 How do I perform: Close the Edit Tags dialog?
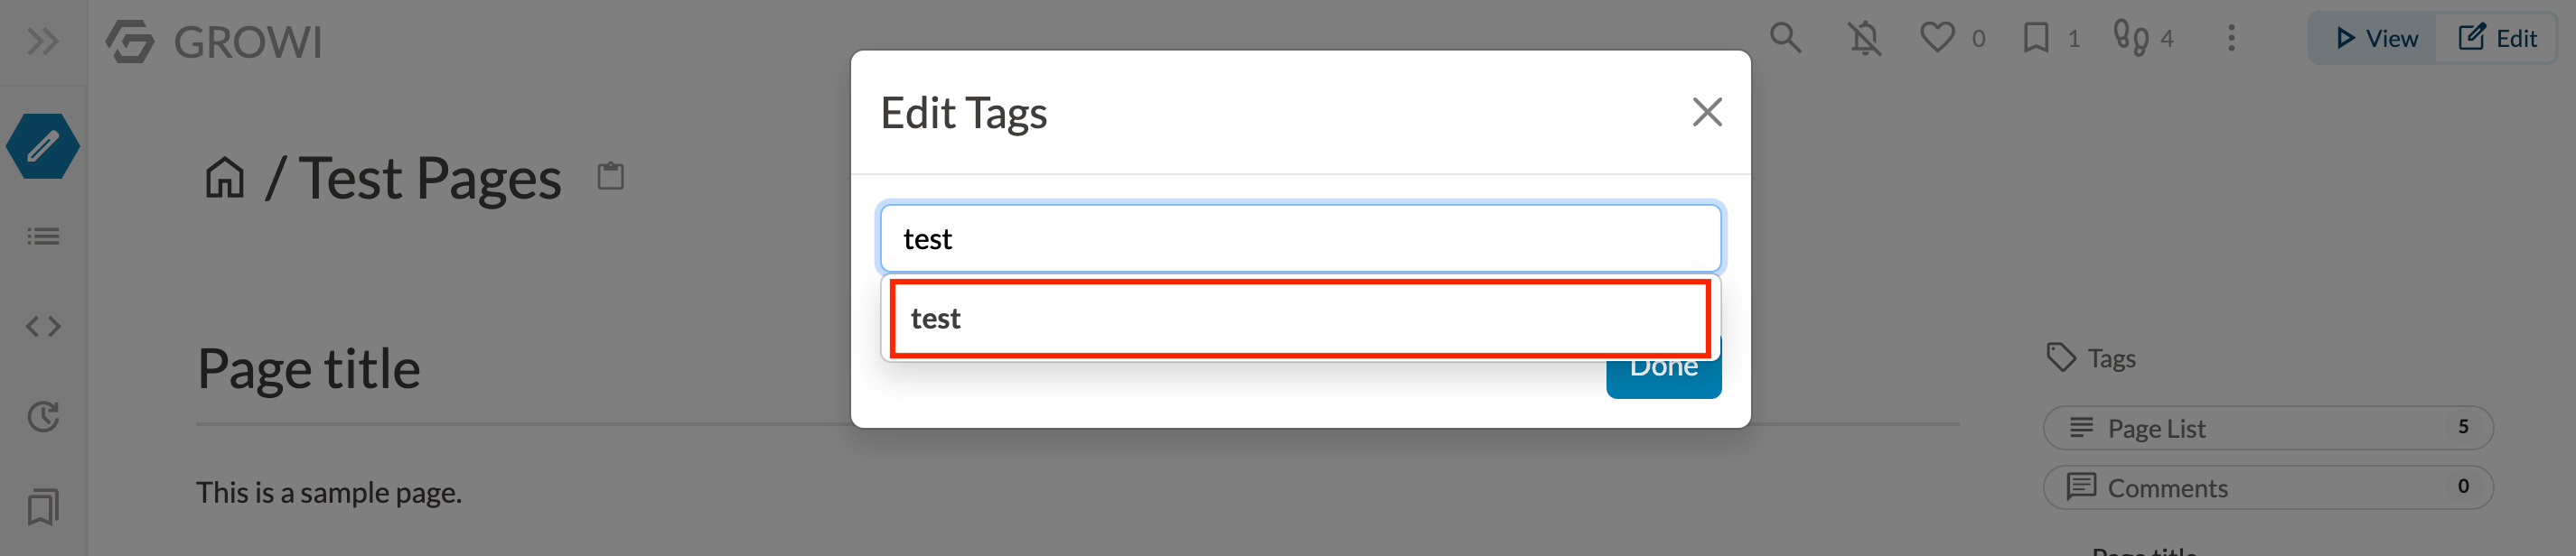tap(1707, 112)
